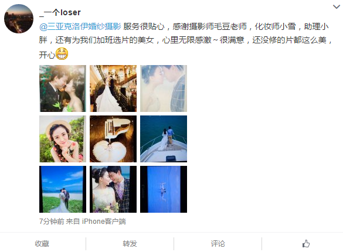The image size is (343, 252).
Task: Open the couple on yacht bow photo
Action: (x=164, y=139)
